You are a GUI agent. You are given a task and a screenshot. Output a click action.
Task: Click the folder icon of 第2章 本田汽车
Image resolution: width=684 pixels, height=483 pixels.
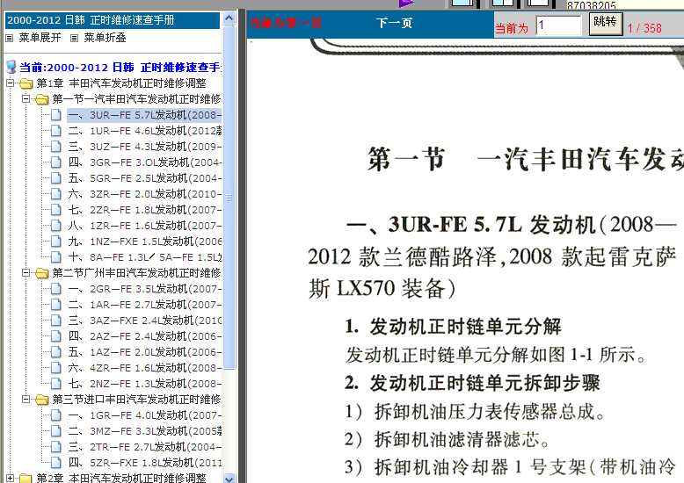(26, 479)
